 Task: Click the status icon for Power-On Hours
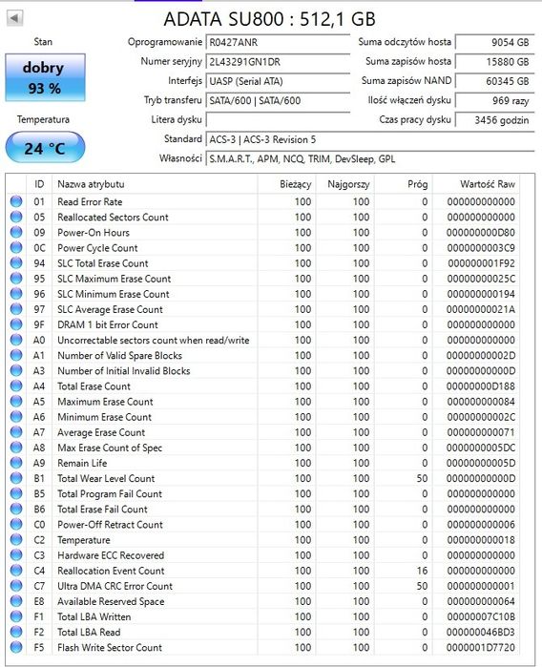16,232
